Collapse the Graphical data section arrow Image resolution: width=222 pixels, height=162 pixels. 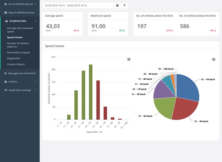[36, 21]
